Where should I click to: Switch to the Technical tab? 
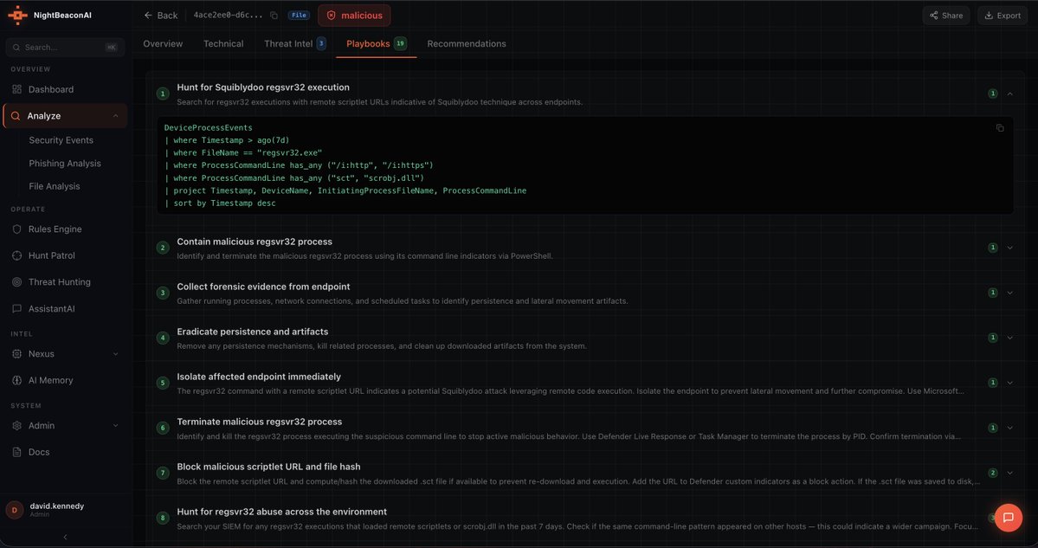pos(223,43)
